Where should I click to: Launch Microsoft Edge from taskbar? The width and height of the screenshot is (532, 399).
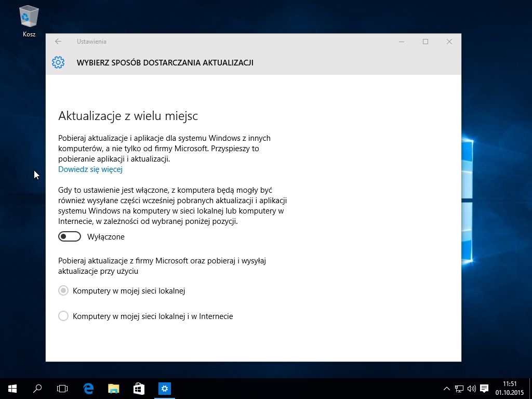88,389
